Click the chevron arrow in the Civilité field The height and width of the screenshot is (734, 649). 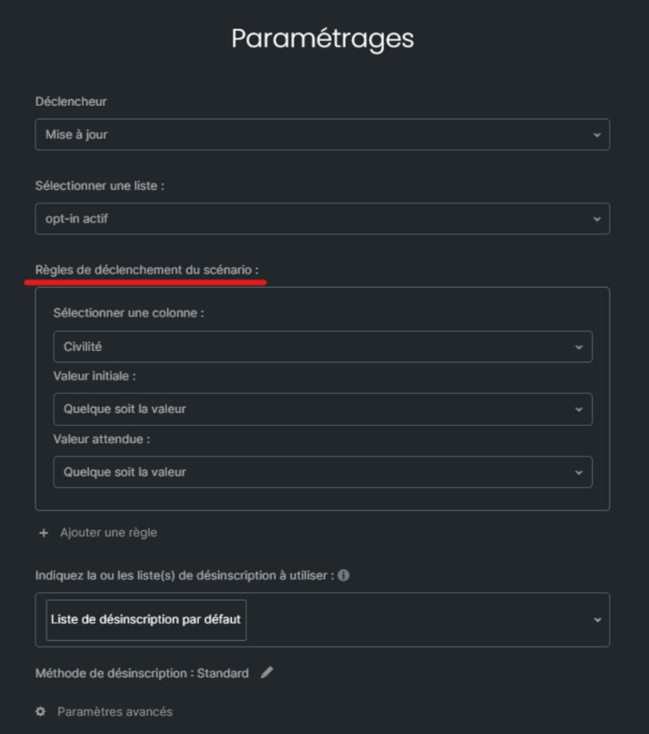click(x=578, y=347)
